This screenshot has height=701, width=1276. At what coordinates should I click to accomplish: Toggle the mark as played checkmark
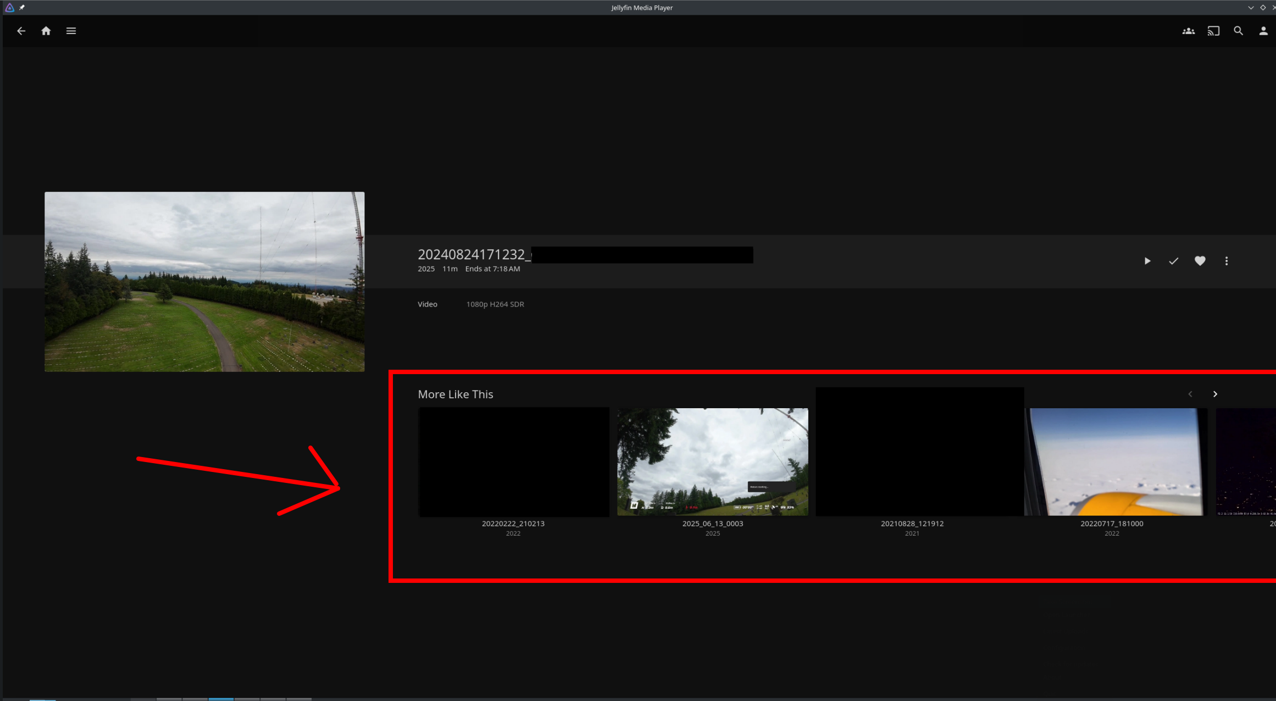(1173, 261)
